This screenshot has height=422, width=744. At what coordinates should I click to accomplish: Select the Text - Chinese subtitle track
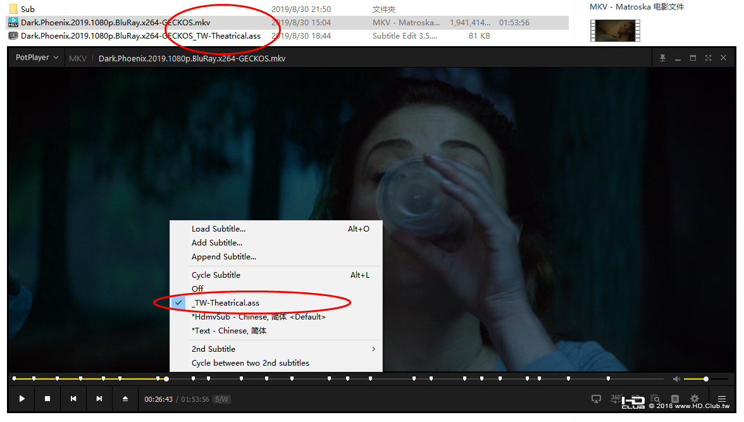click(276, 330)
